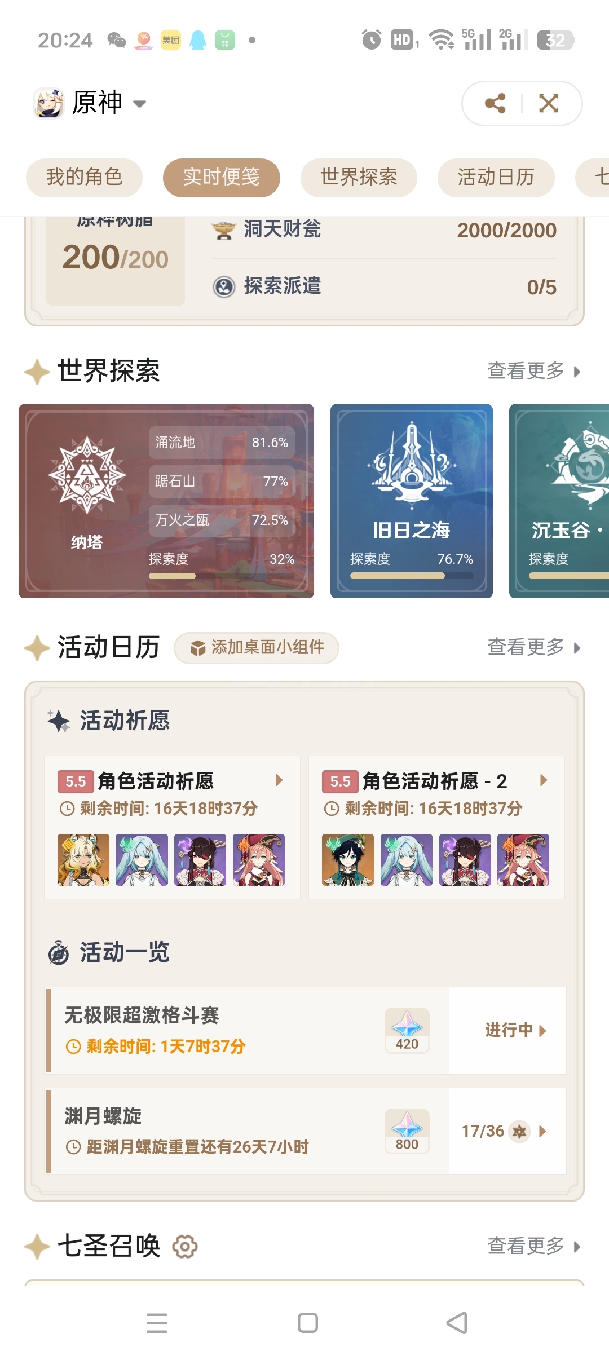The height and width of the screenshot is (1360, 609).
Task: Tap the 420 primogem reward icon
Action: coord(407,1030)
